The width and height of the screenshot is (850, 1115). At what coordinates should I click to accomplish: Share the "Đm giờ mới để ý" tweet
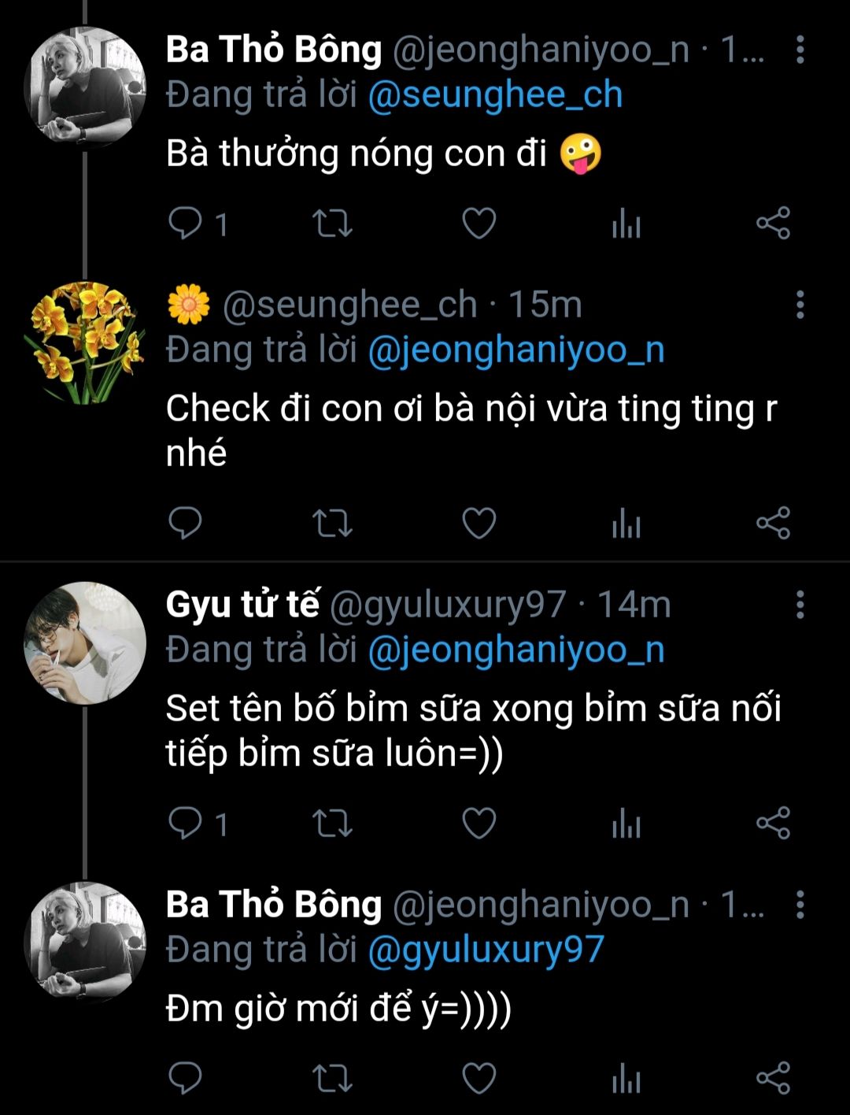point(773,1078)
